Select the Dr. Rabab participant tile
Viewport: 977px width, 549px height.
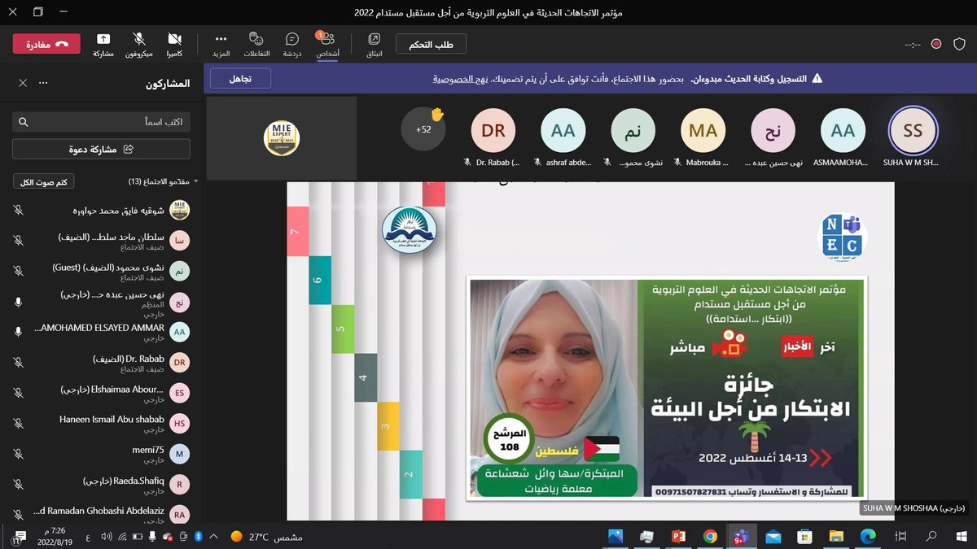click(493, 138)
